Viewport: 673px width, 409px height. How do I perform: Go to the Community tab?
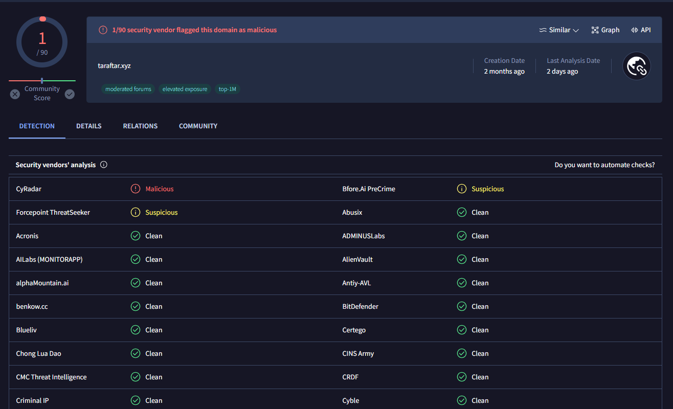coord(198,126)
